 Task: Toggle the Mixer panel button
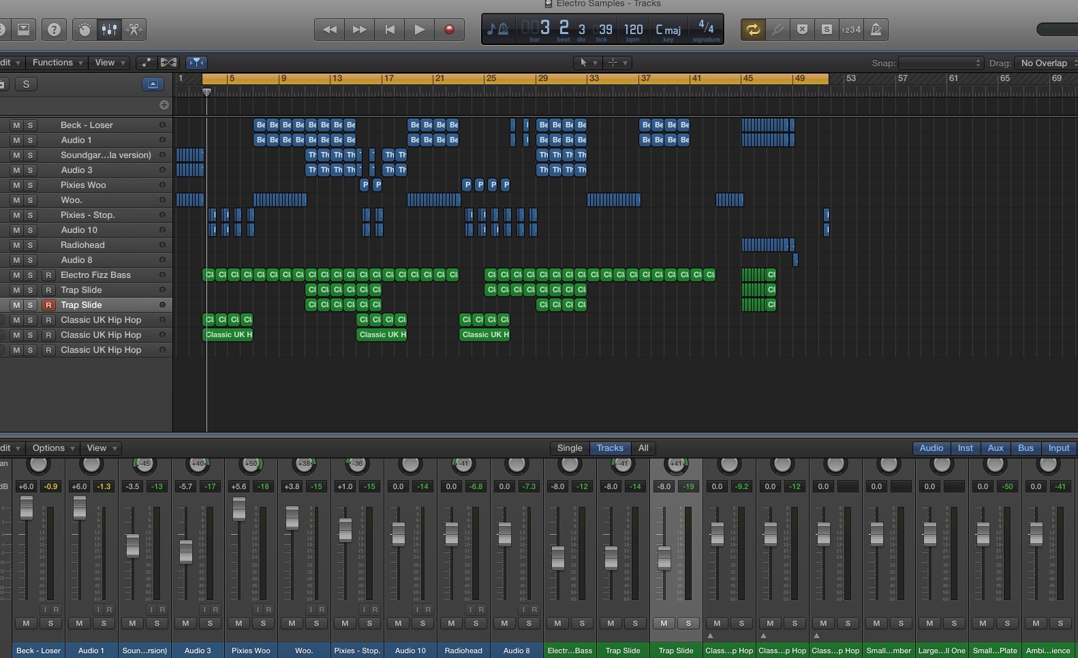pyautogui.click(x=109, y=29)
